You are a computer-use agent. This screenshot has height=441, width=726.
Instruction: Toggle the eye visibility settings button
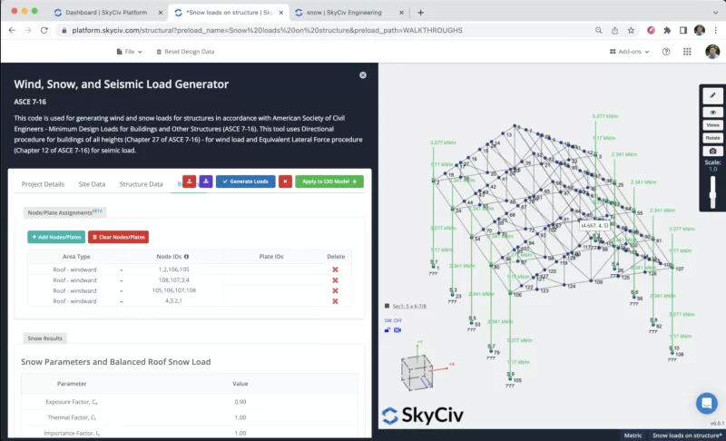click(712, 113)
